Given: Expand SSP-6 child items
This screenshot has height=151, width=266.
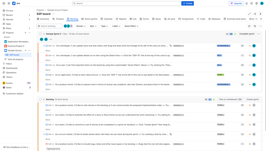Looking at the screenshot, I should coord(44,134).
